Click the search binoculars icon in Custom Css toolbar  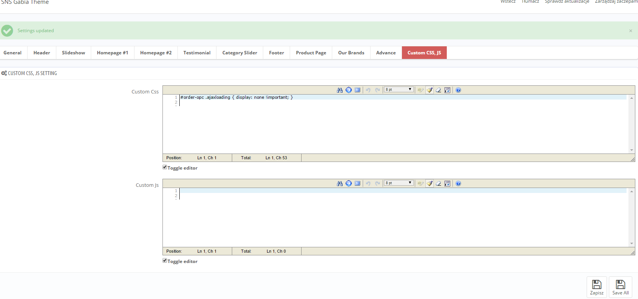[340, 90]
